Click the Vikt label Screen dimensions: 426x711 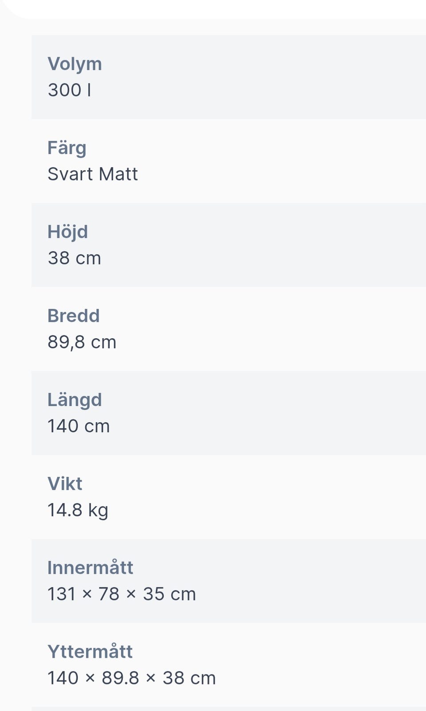click(65, 483)
